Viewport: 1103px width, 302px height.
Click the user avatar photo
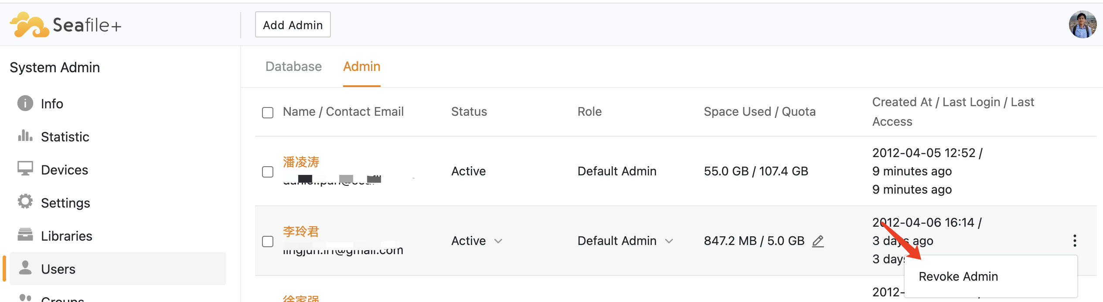click(1082, 25)
